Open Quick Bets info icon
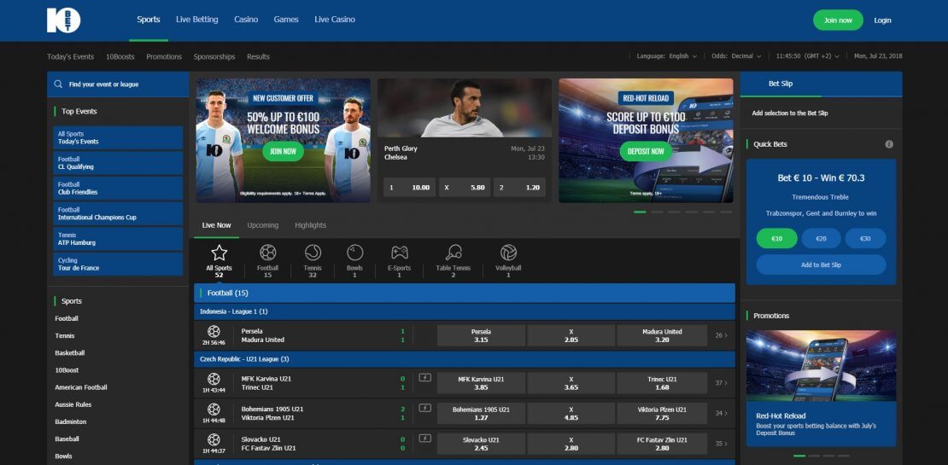 (x=889, y=144)
